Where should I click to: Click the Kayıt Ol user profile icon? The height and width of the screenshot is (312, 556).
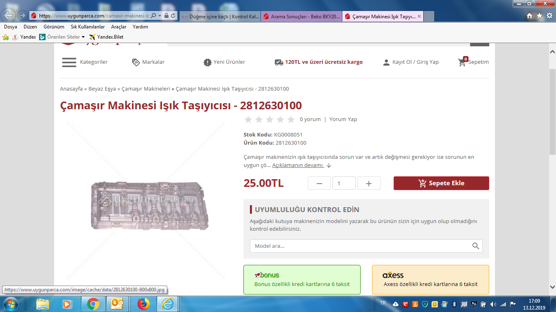coord(386,63)
